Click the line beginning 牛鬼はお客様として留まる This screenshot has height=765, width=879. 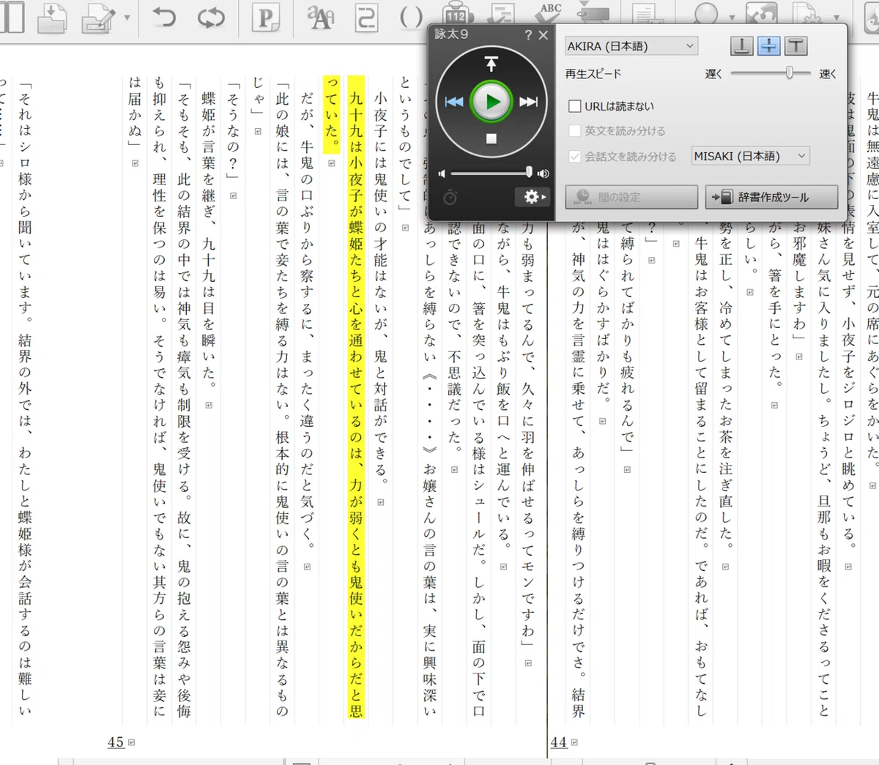point(701,476)
